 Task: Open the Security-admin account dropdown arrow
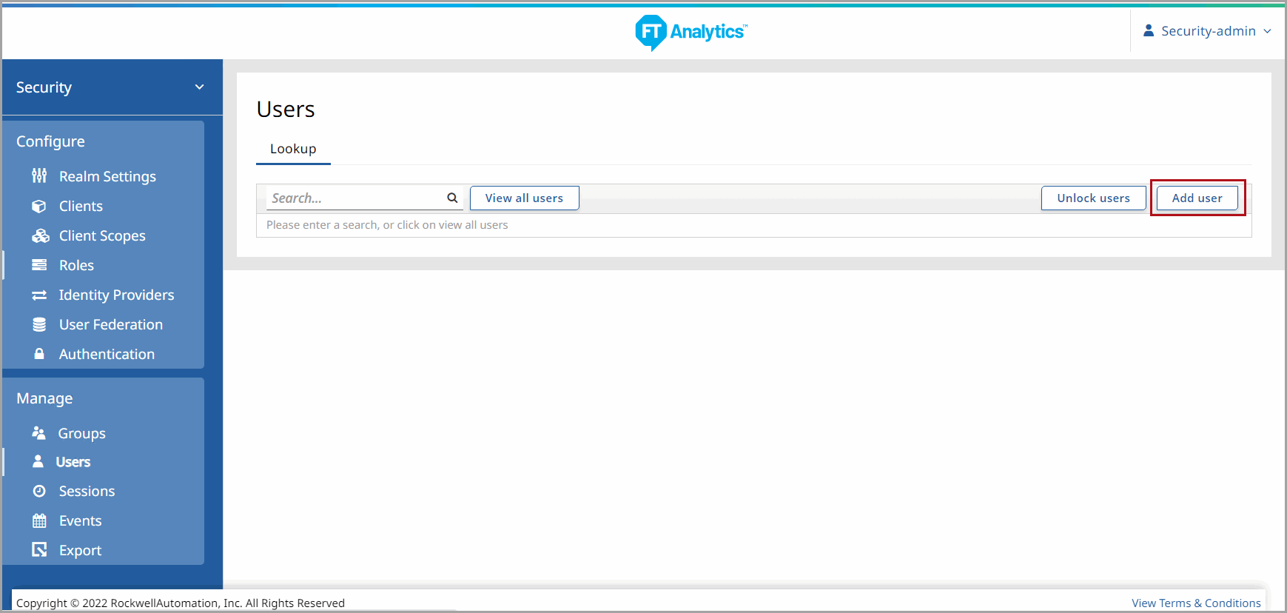[x=1267, y=31]
